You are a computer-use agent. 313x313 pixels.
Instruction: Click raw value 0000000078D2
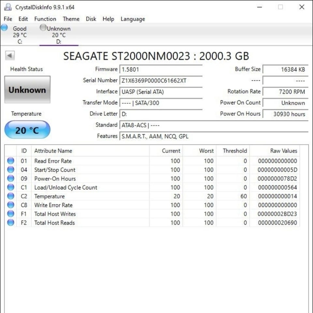(x=277, y=178)
